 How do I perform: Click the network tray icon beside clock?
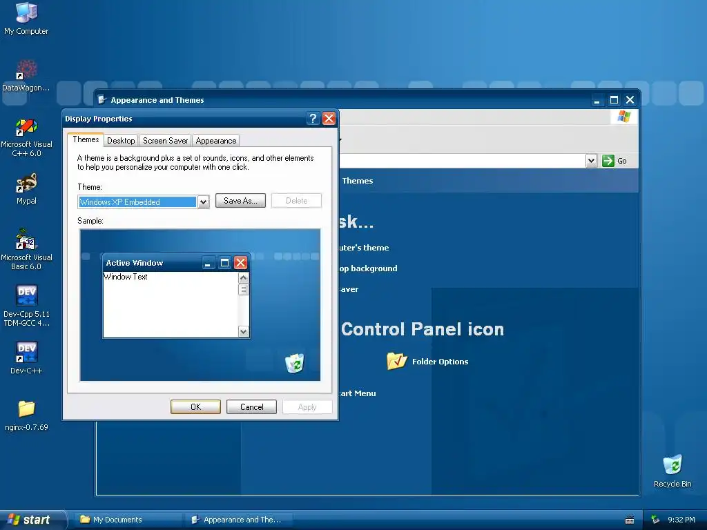tap(655, 520)
